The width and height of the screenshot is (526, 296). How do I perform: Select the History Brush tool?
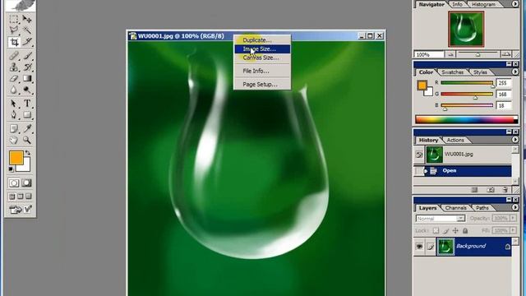tap(27, 67)
